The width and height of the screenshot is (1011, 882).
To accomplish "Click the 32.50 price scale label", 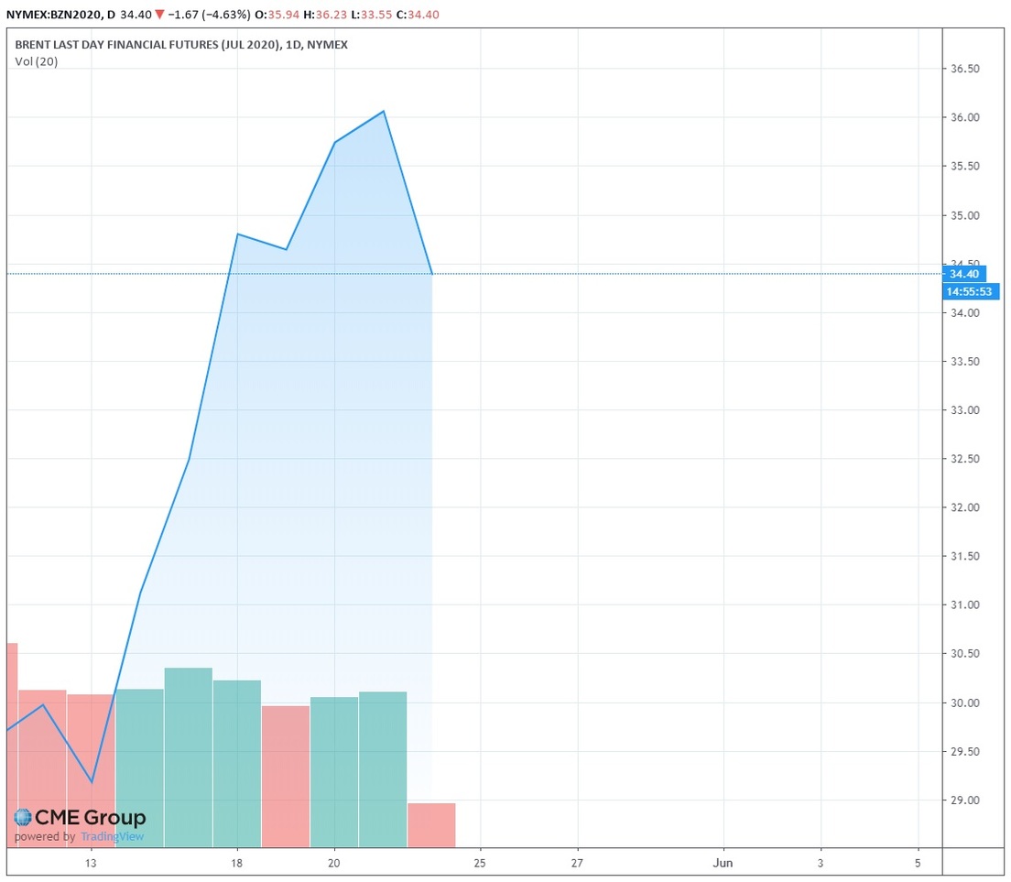I will 964,459.
